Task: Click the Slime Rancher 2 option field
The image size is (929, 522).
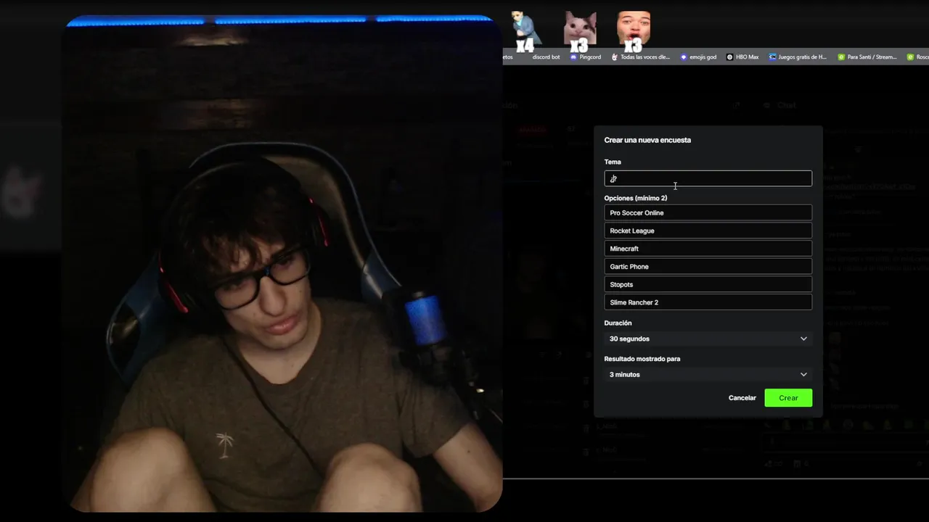Action: pos(708,302)
